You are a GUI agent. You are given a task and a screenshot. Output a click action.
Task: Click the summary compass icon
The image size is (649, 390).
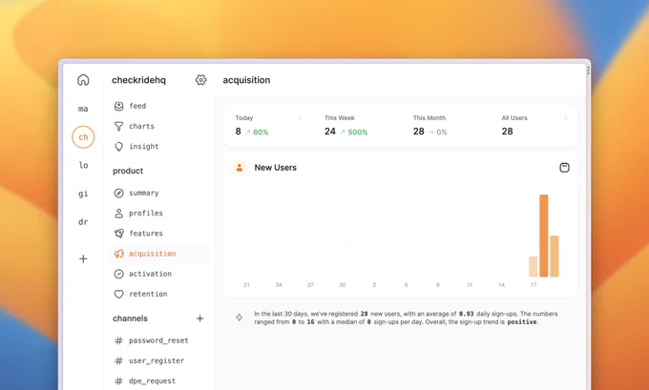point(118,194)
